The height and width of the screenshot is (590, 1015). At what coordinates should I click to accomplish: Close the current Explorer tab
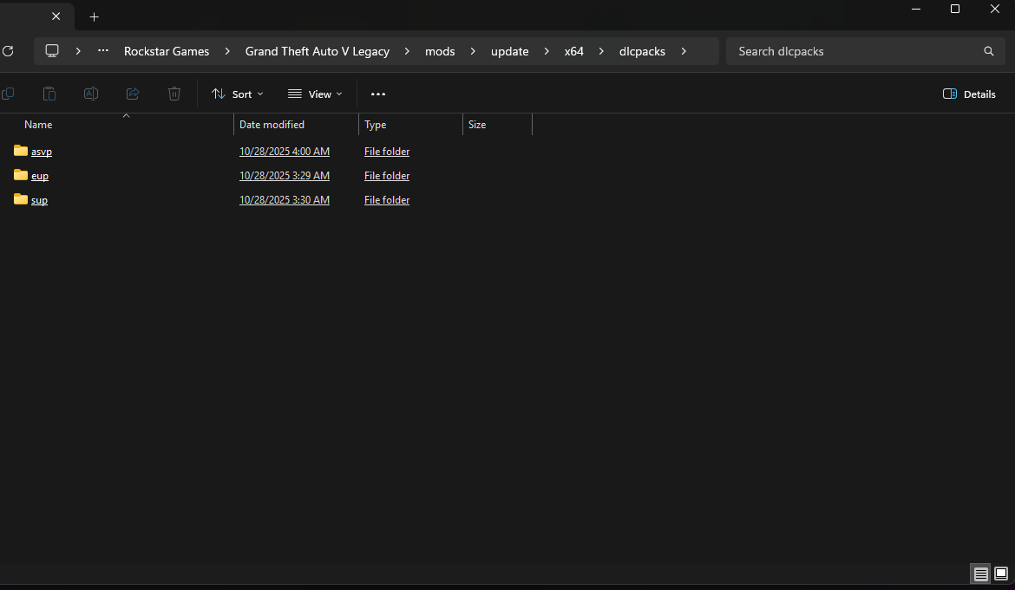(x=56, y=16)
